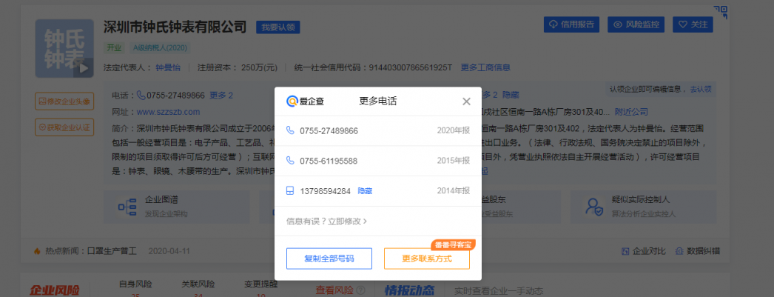Click A级纳税人(2020) tag
This screenshot has width=774, height=297.
click(161, 48)
